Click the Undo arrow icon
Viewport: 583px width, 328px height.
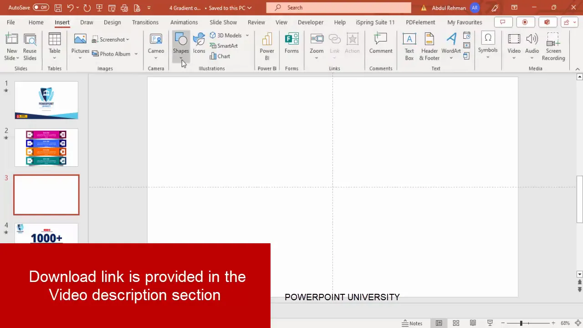70,8
